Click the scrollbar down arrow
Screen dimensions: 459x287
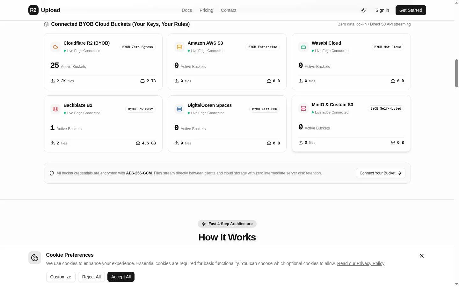(x=456, y=284)
